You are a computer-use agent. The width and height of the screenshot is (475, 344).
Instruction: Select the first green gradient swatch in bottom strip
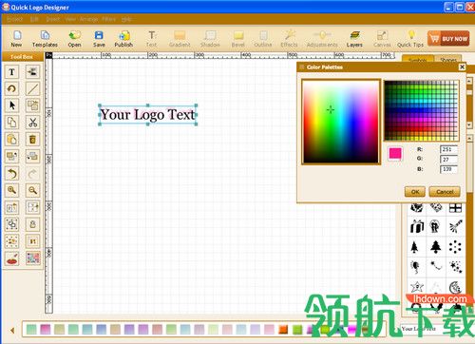31,330
